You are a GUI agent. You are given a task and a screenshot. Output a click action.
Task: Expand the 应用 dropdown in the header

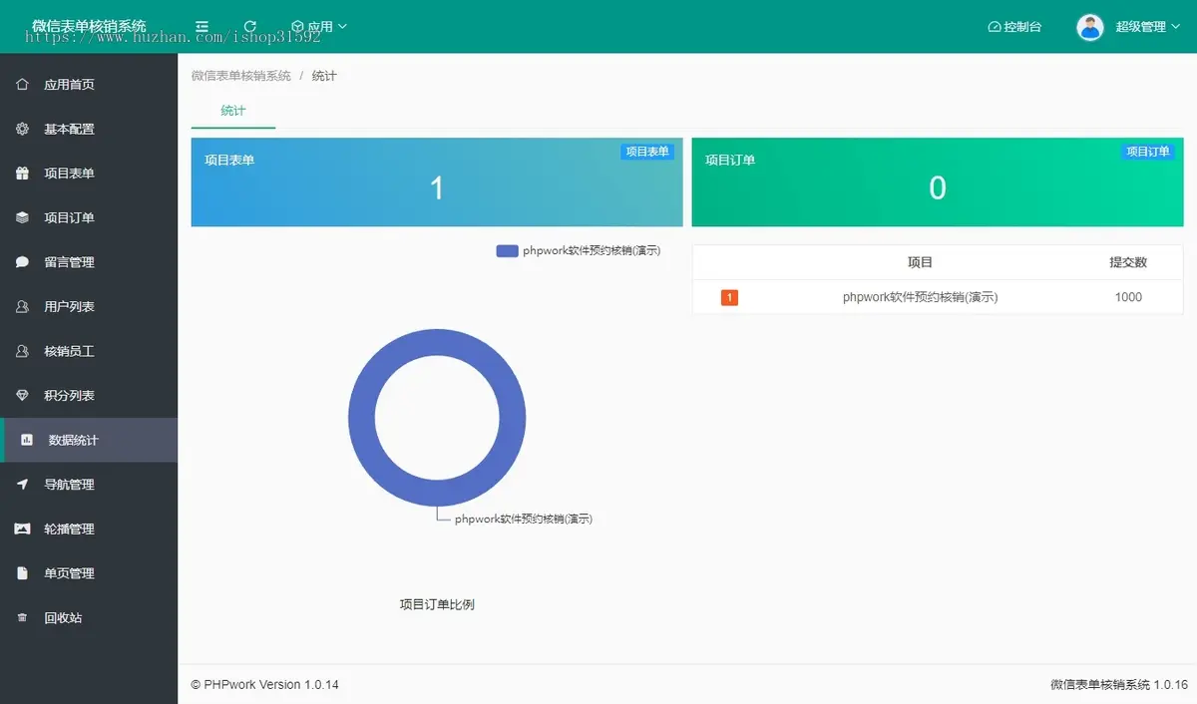point(317,26)
